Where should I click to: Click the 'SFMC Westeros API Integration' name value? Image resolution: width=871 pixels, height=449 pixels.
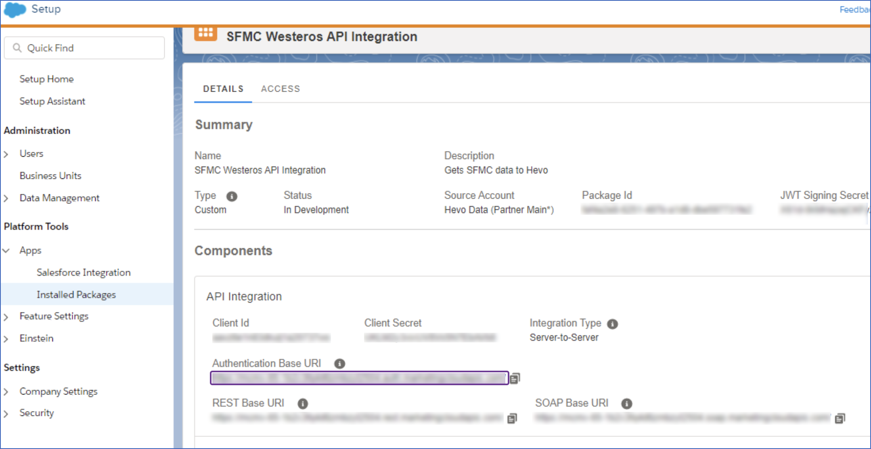tap(260, 170)
